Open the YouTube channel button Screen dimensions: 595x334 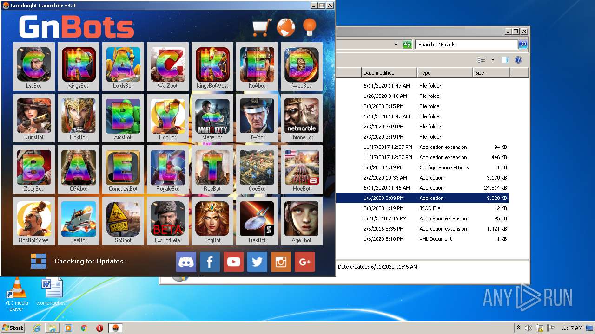(x=233, y=262)
